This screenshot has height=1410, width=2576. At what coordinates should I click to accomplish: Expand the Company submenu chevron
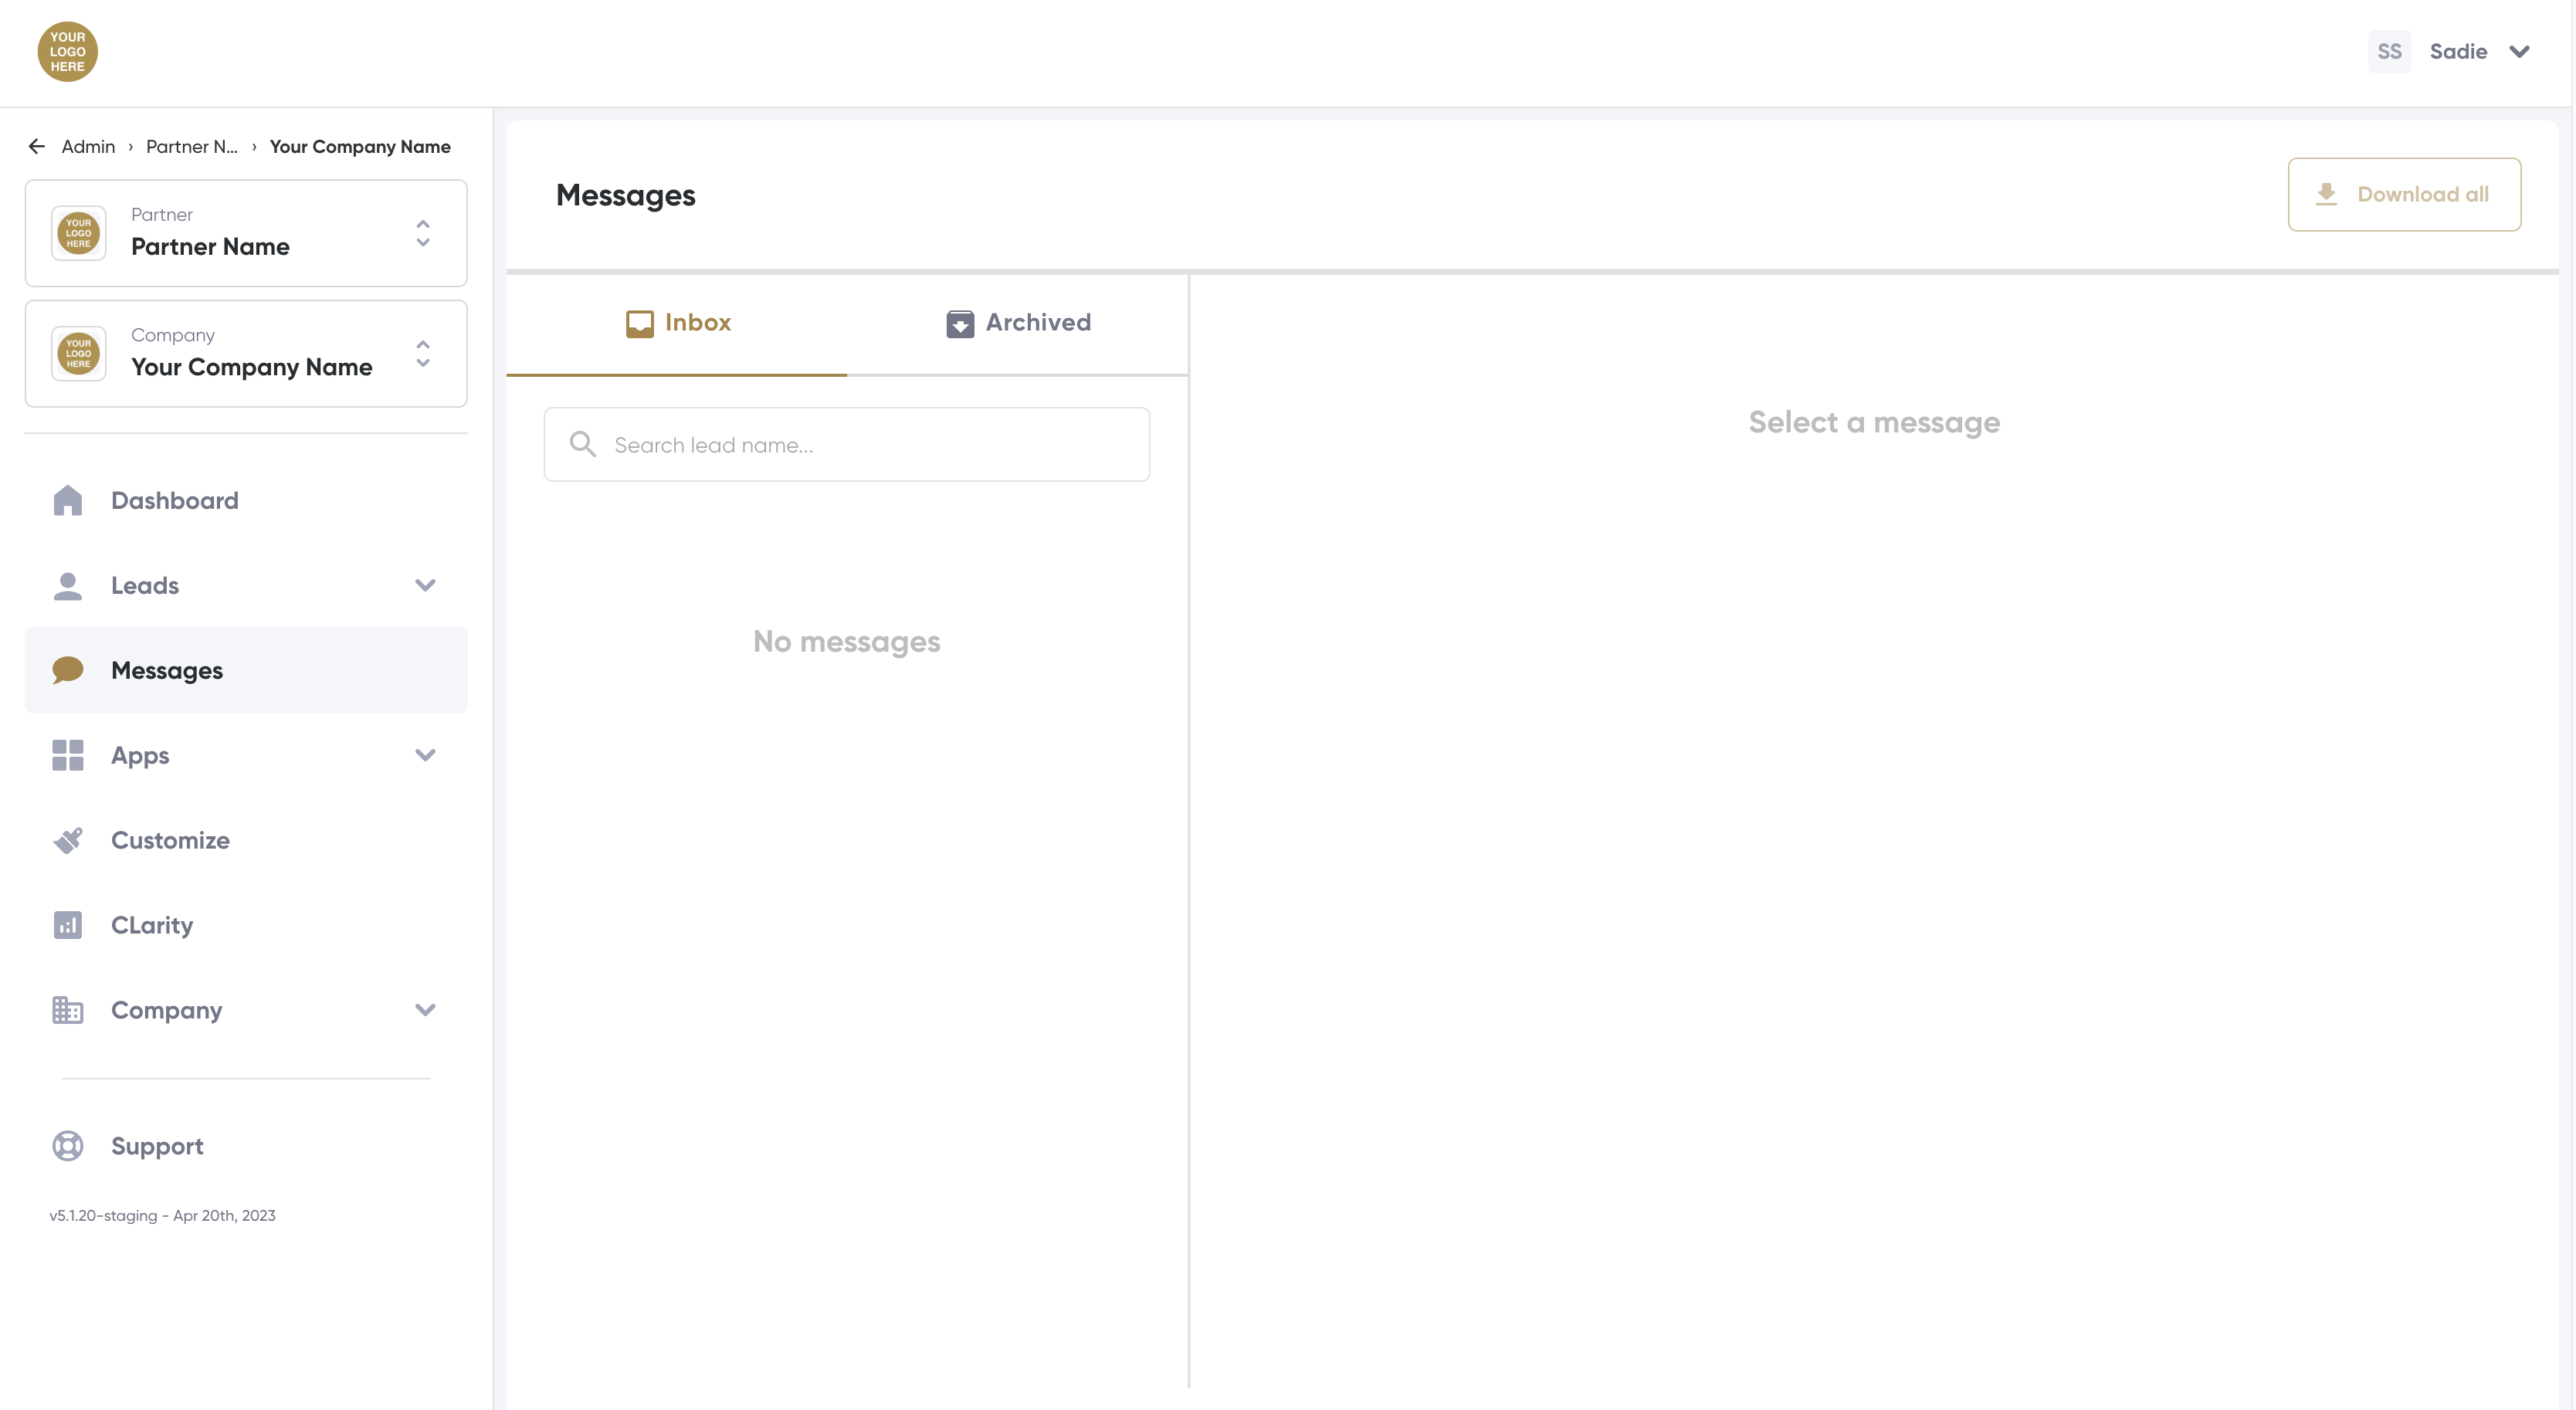(x=425, y=1010)
